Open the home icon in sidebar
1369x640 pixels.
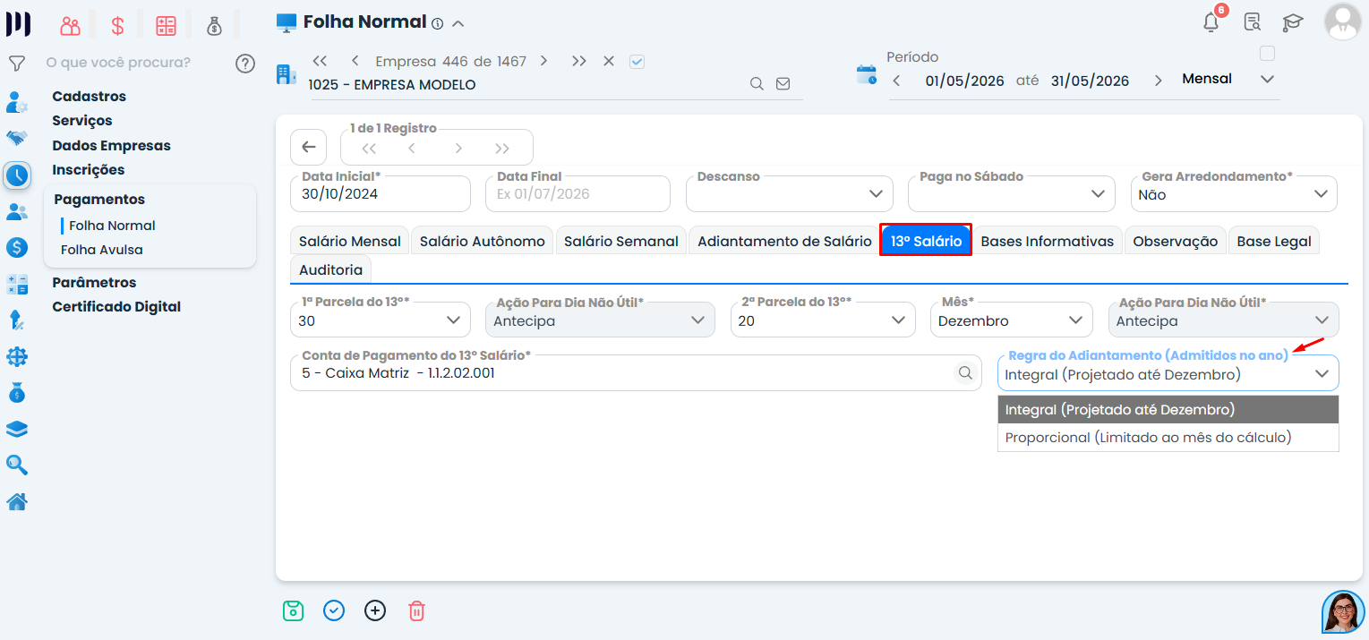pos(16,501)
